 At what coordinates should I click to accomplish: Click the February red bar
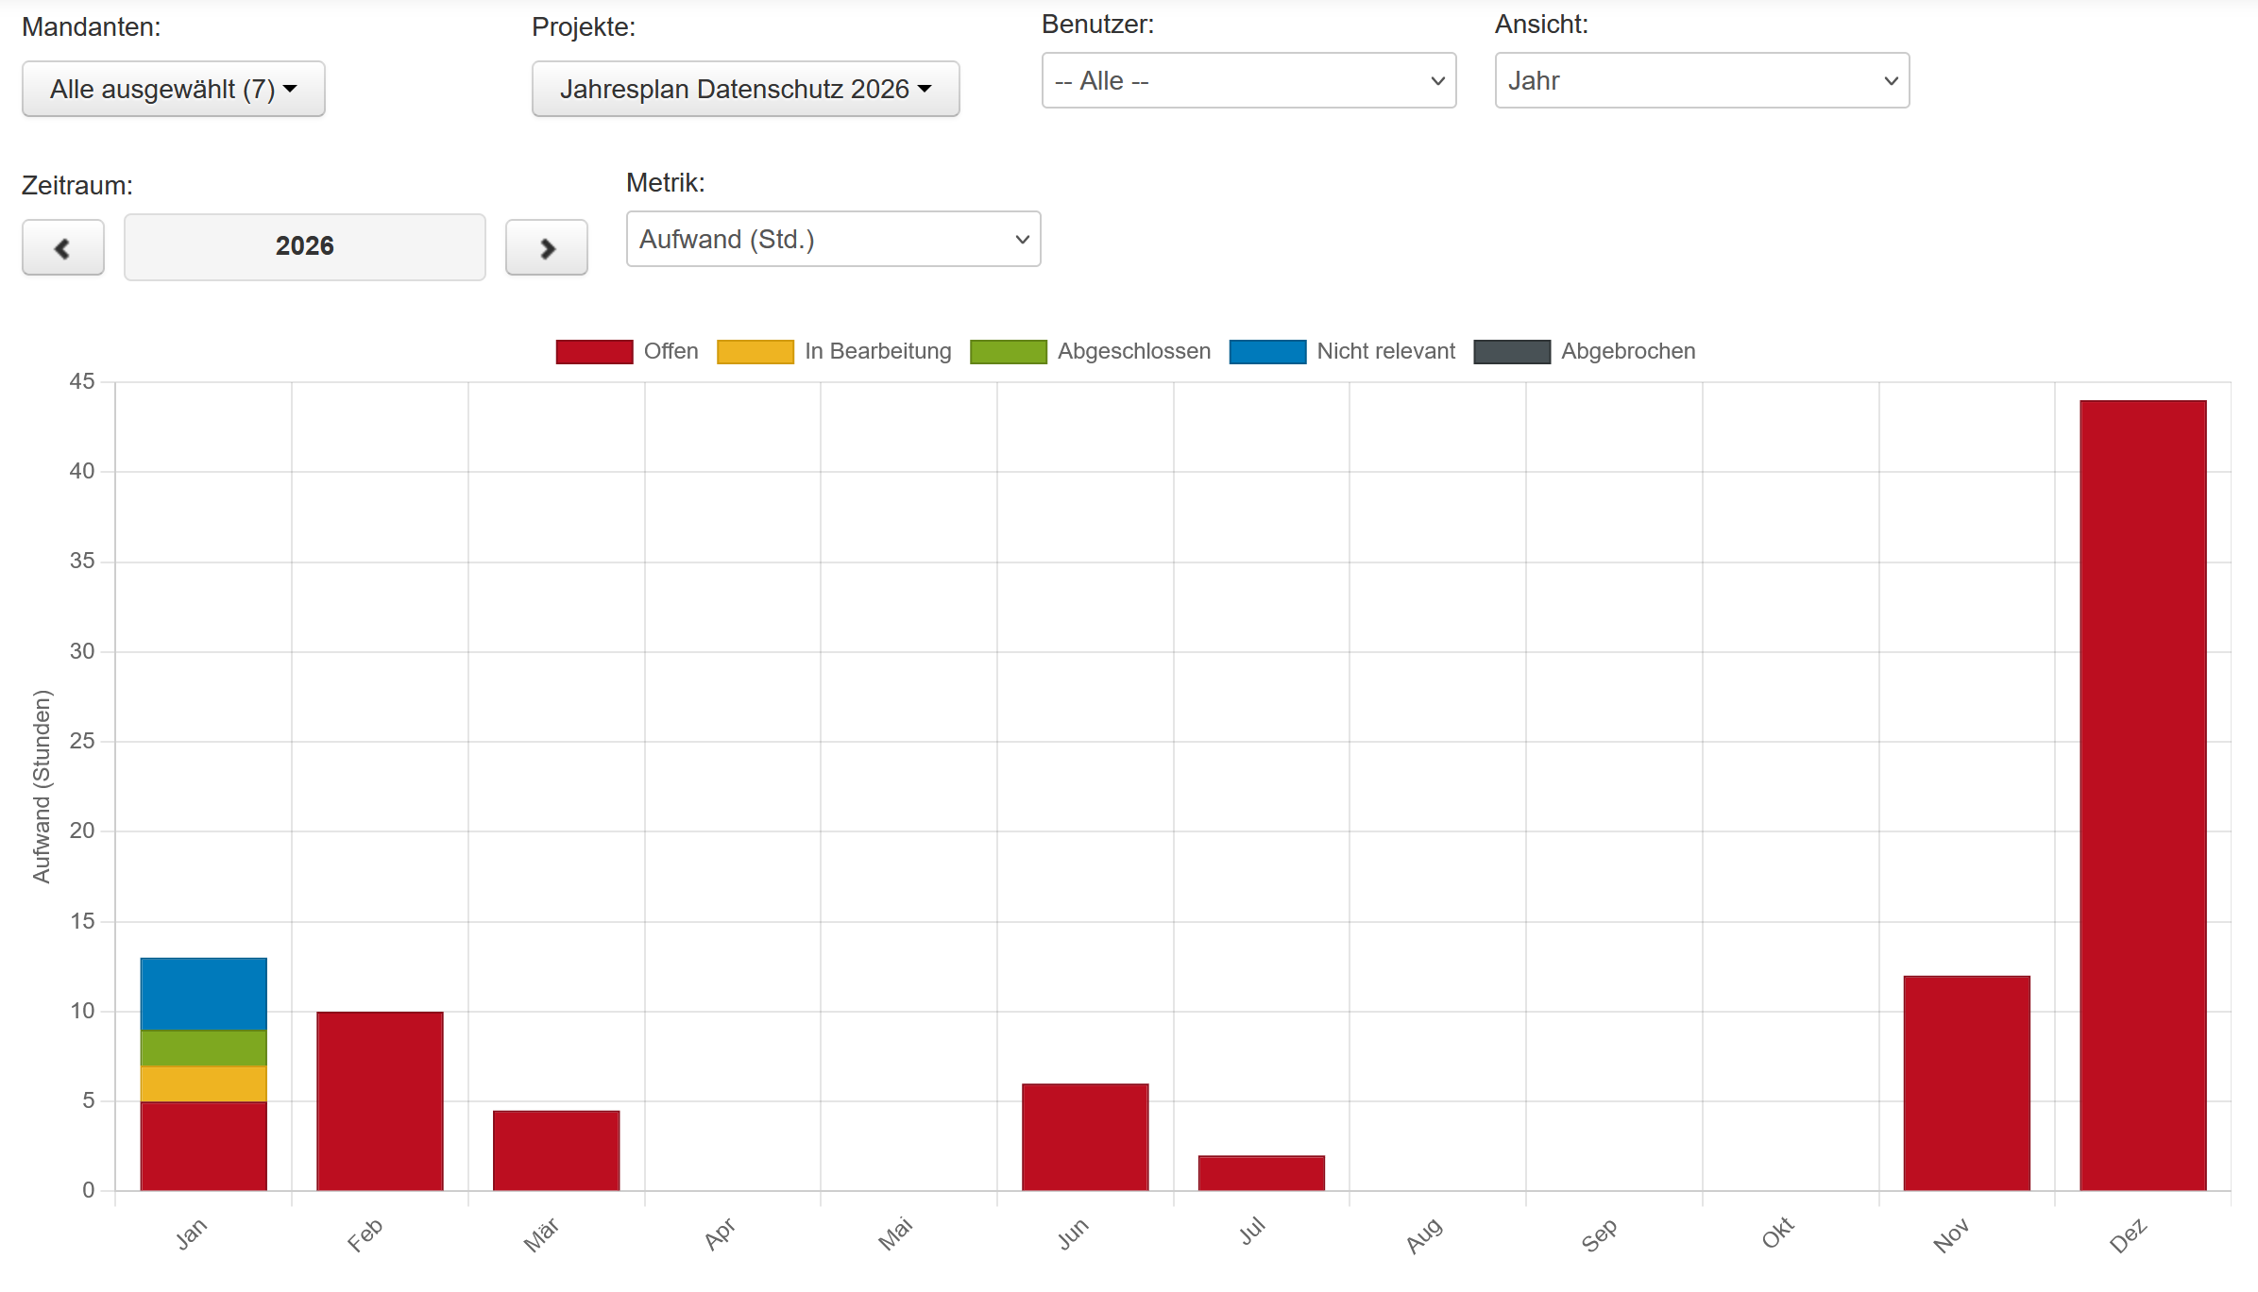pyautogui.click(x=380, y=1099)
